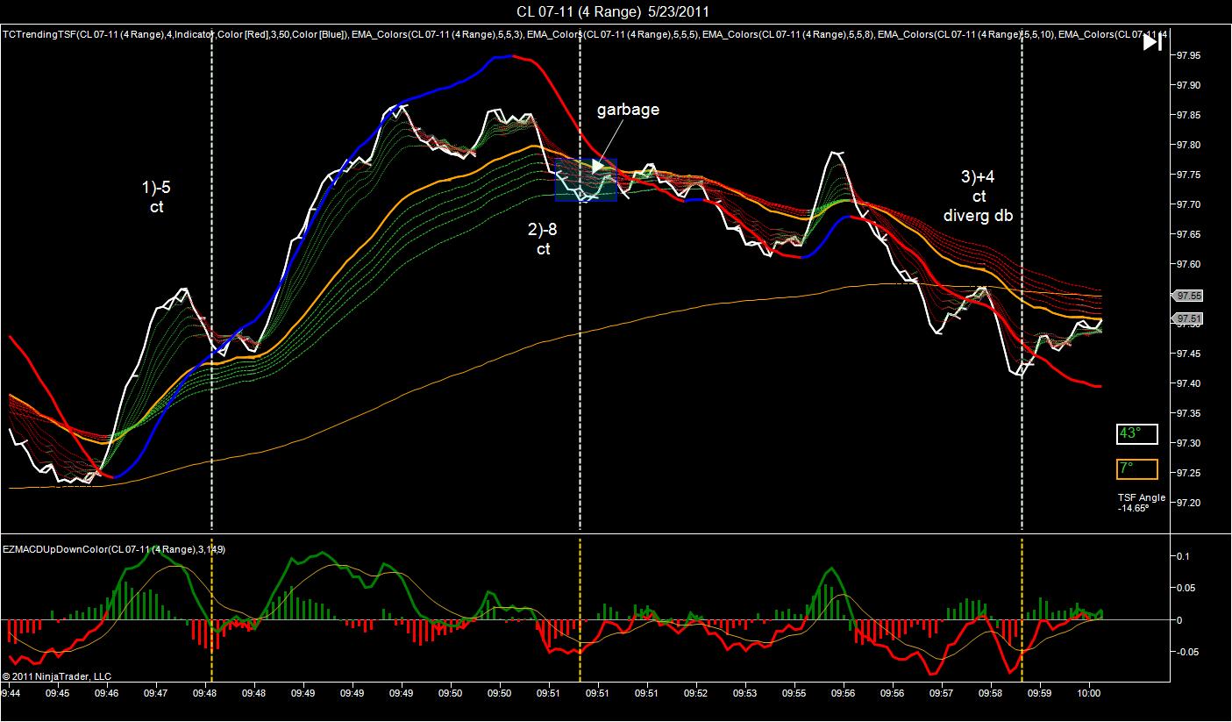
Task: Click the 97.45 price axis label
Action: point(1188,354)
